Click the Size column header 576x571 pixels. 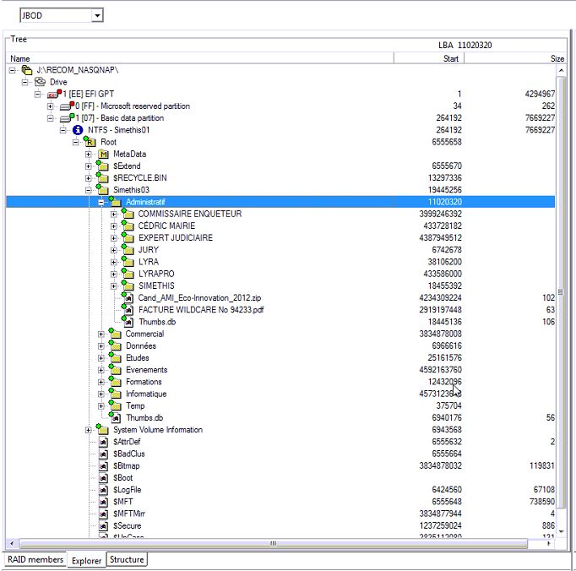(515, 58)
